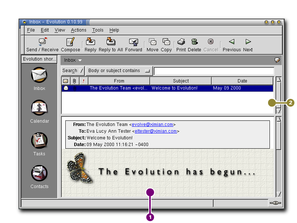Toggle the offline connection plug icon
The image size is (297, 223).
click(x=275, y=203)
